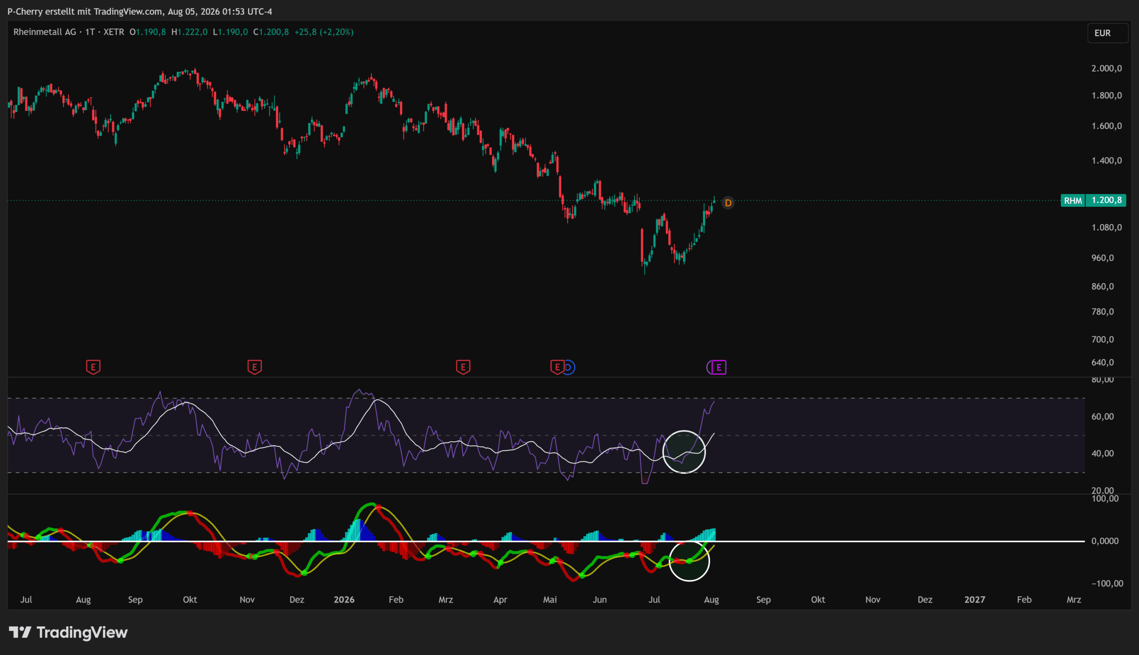
Task: Click the 640,0 price axis label
Action: click(1103, 363)
